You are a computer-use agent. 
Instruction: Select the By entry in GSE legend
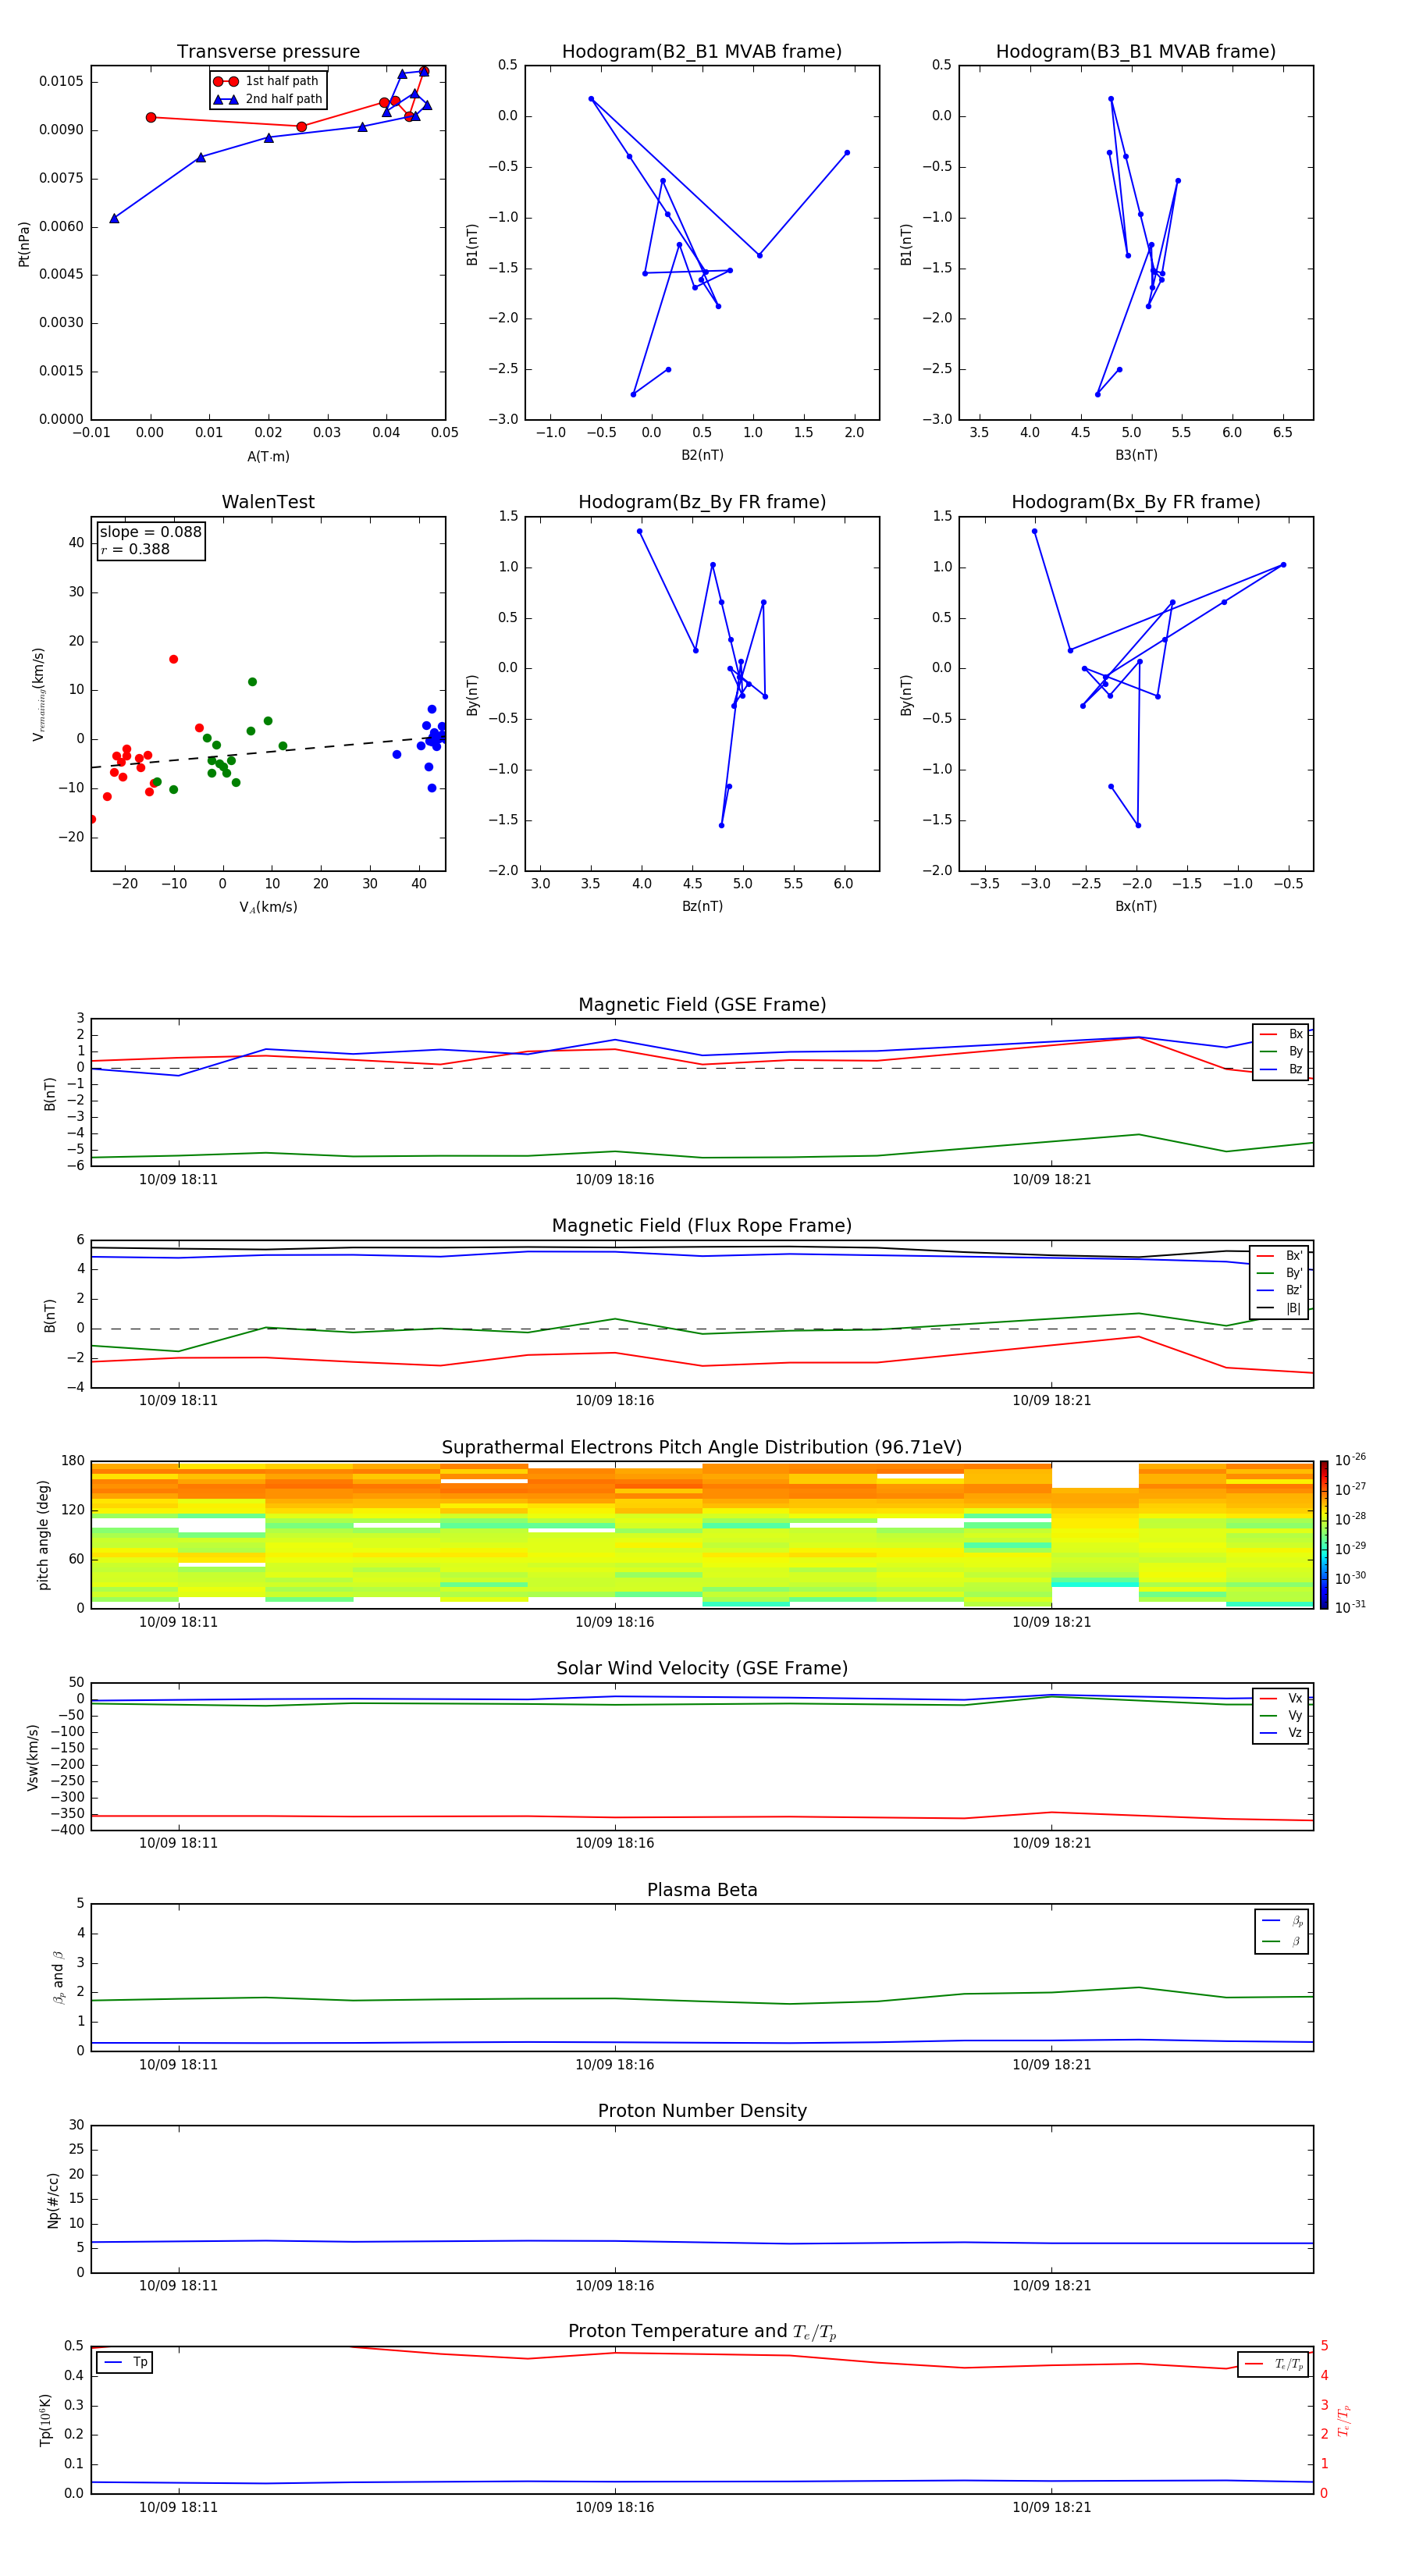coord(1281,1052)
